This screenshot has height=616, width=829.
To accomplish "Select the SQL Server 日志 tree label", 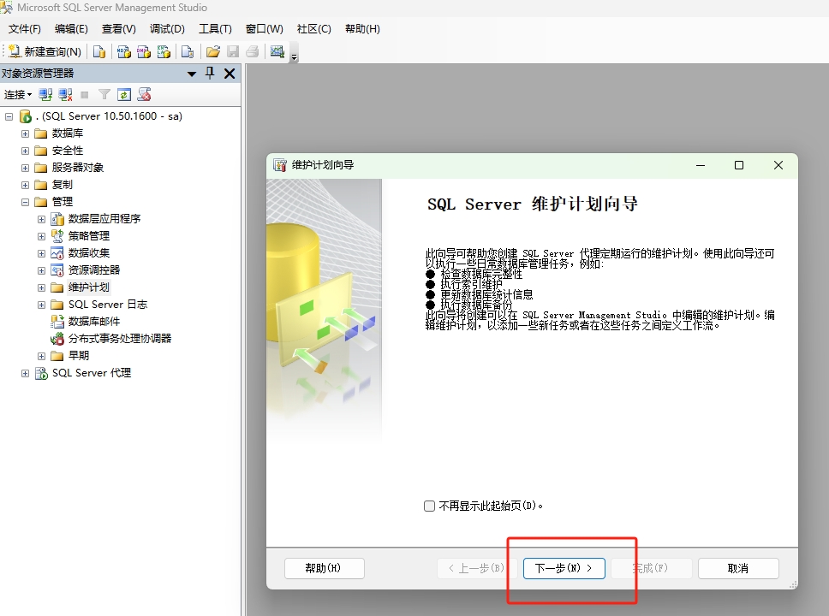I will [x=108, y=305].
